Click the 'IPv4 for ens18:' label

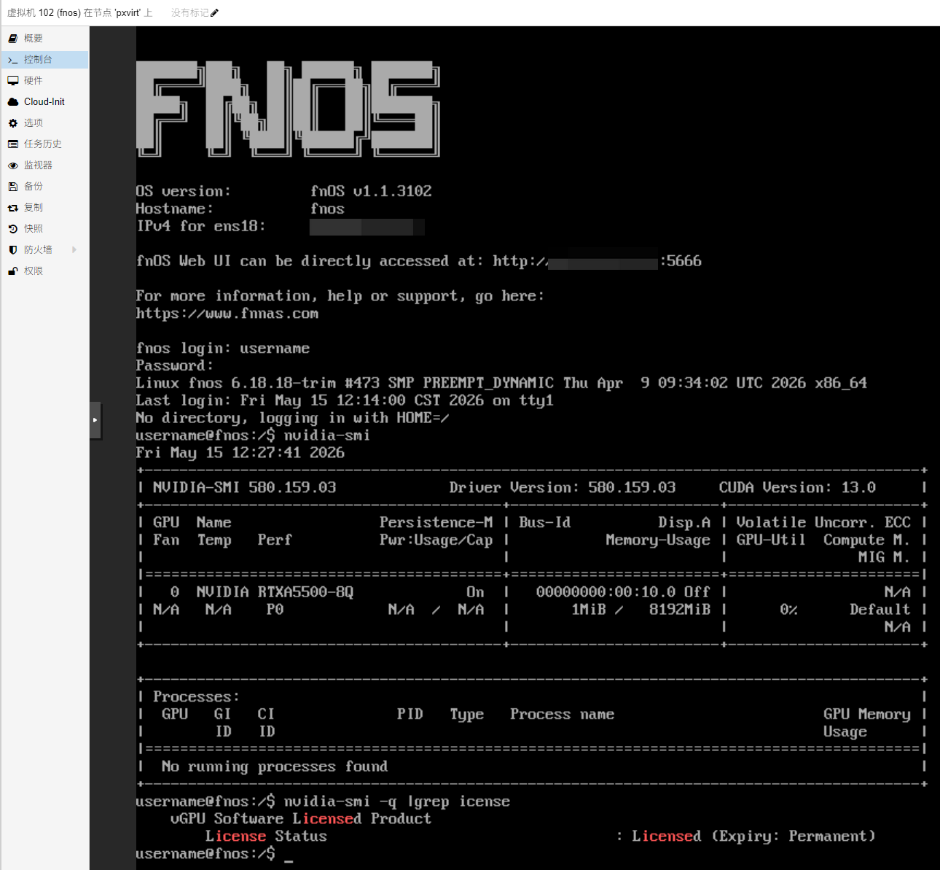tap(200, 226)
